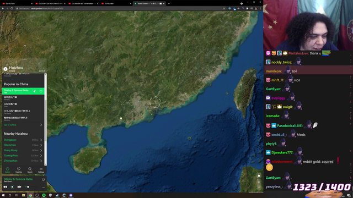Open the Settings tab in Radio Garden
The height and width of the screenshot is (198, 353).
41,170
